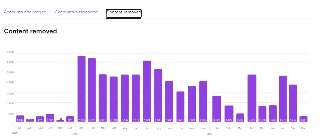Click the October 2020 bar with 1,338

pos(50,118)
